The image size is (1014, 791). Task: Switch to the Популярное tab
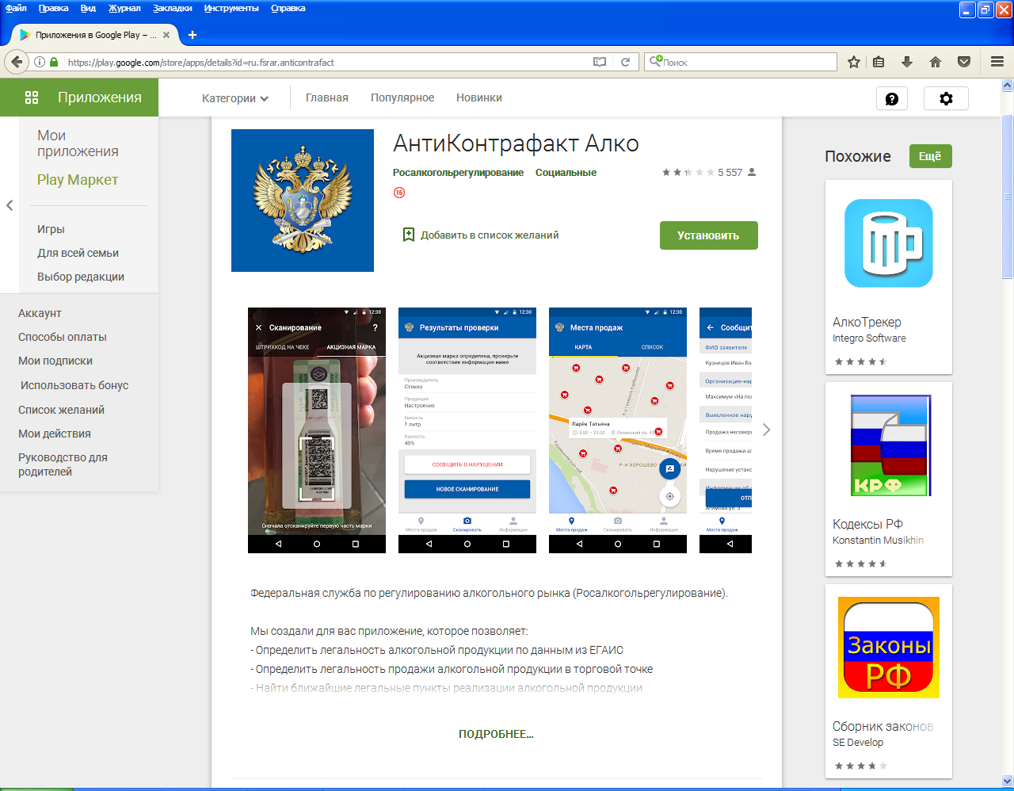pyautogui.click(x=402, y=98)
